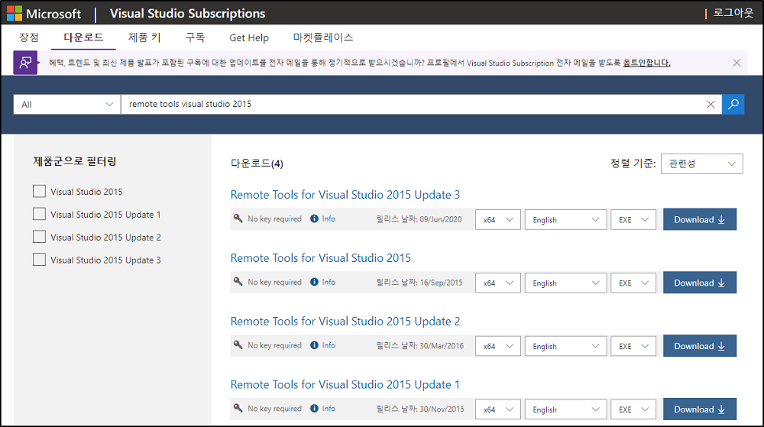Image resolution: width=764 pixels, height=427 pixels.
Task: Open Remote Tools 2015 Update 3 title link
Action: click(x=345, y=195)
